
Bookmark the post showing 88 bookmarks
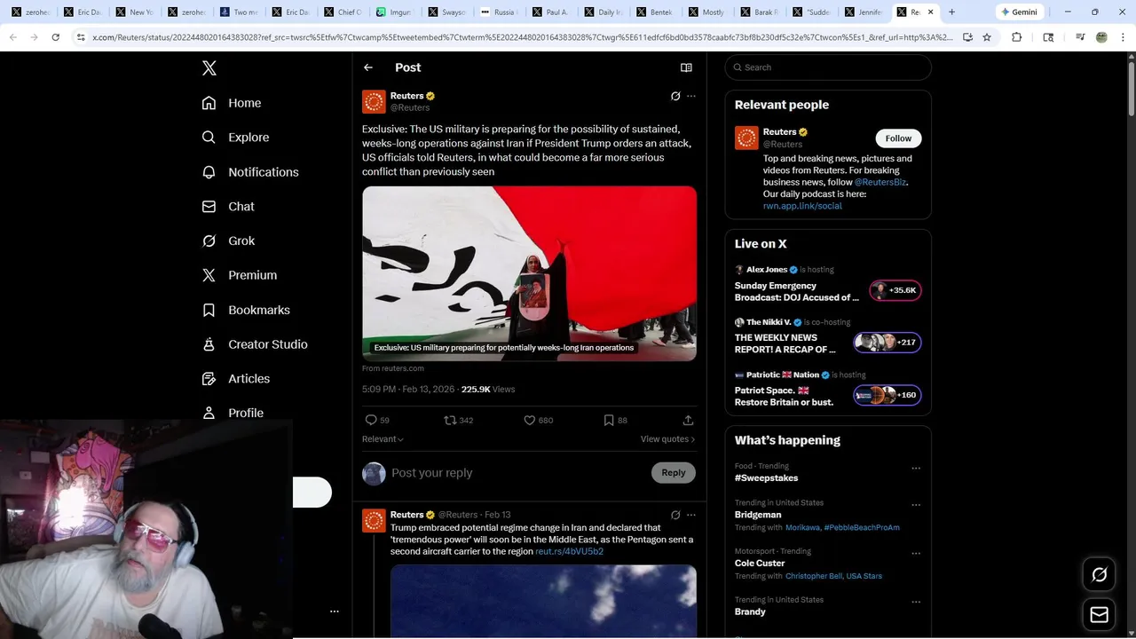click(615, 420)
